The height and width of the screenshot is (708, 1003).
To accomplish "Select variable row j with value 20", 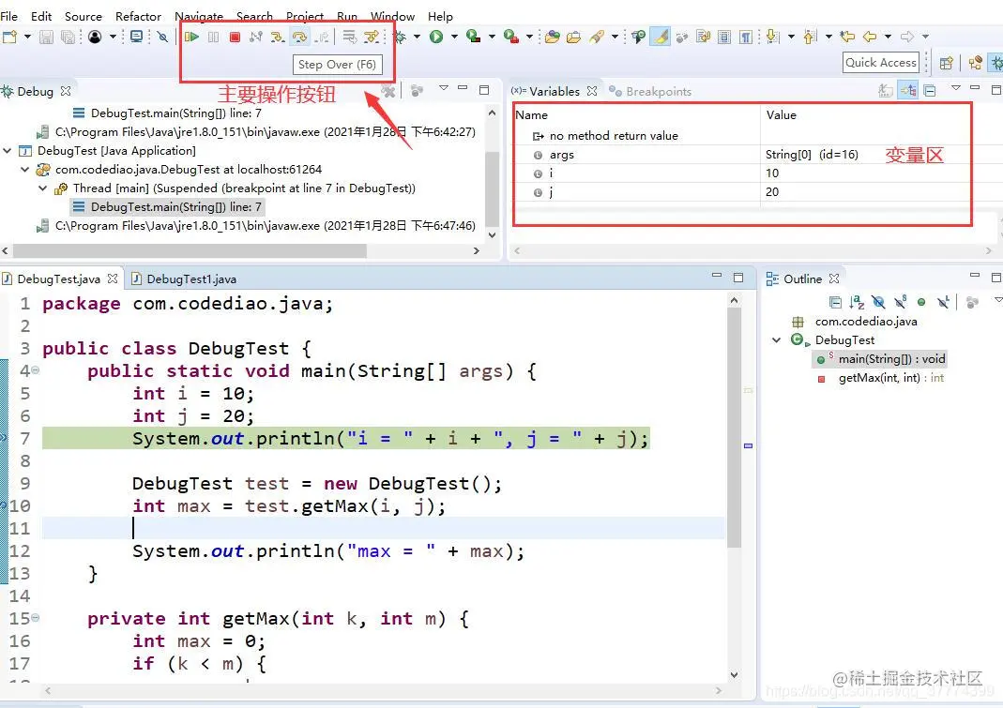I will point(742,191).
